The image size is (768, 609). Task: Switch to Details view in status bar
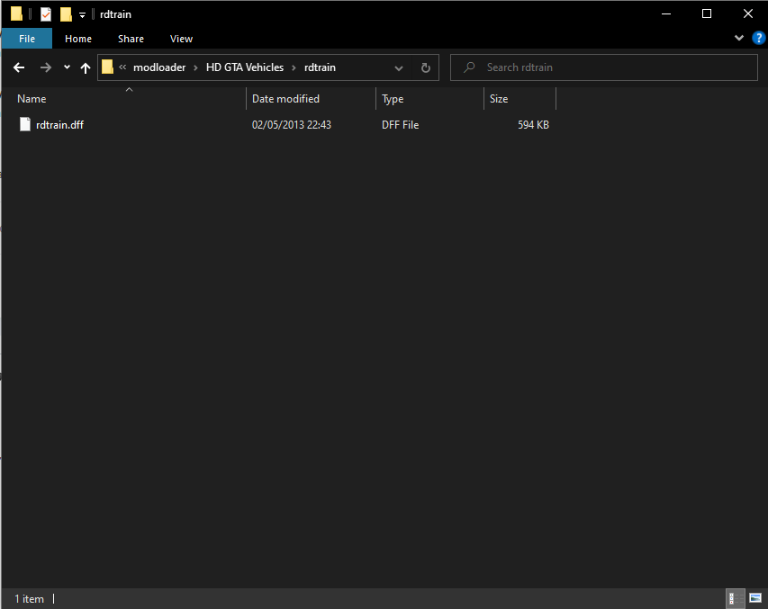[x=735, y=598]
